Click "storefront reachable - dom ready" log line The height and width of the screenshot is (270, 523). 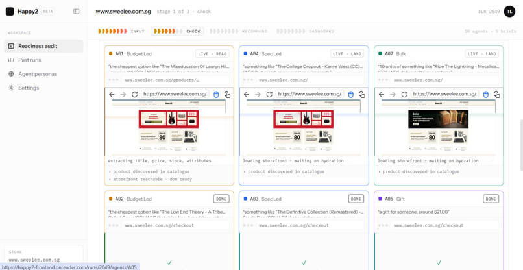(152, 180)
